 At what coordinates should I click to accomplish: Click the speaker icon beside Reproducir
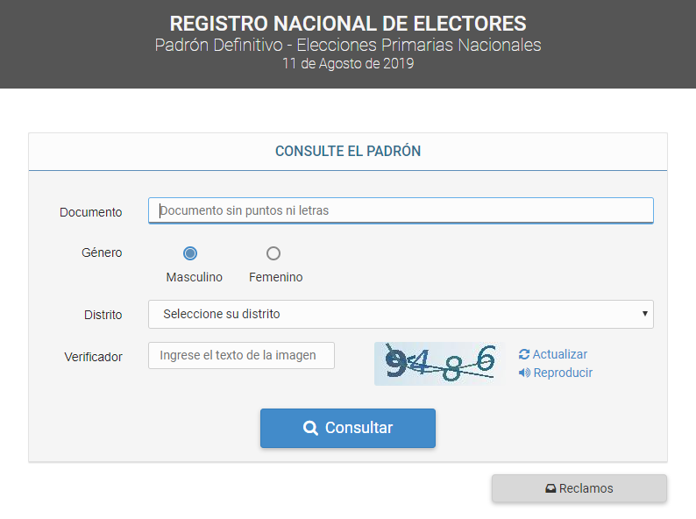[524, 373]
